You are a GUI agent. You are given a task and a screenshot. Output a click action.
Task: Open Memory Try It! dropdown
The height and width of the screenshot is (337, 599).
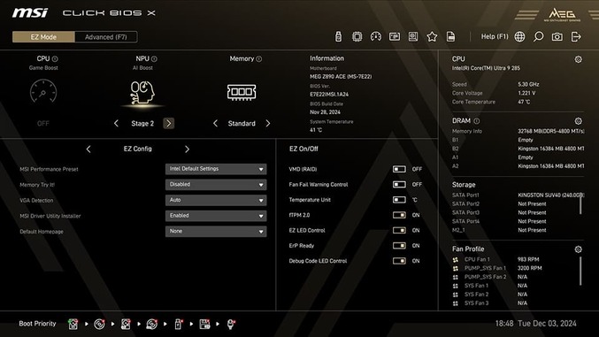click(216, 185)
